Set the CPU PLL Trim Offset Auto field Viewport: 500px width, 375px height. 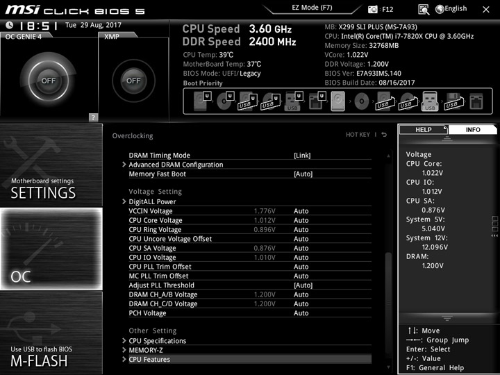tap(301, 266)
